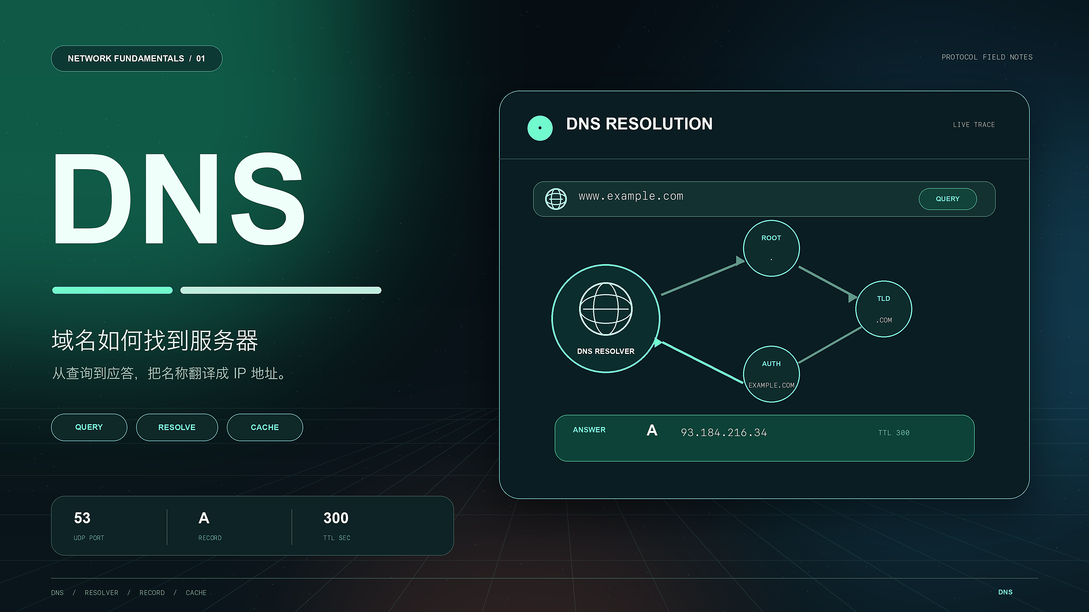The image size is (1089, 612).
Task: Click the large globe in DNS Resolver node
Action: (x=605, y=309)
